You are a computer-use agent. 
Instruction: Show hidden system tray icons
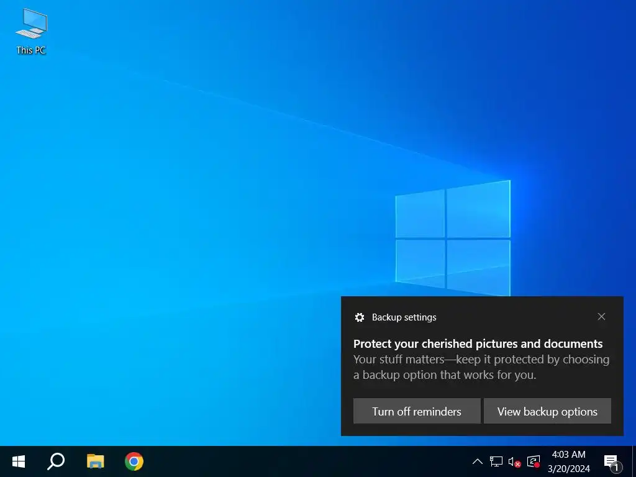[x=478, y=461]
